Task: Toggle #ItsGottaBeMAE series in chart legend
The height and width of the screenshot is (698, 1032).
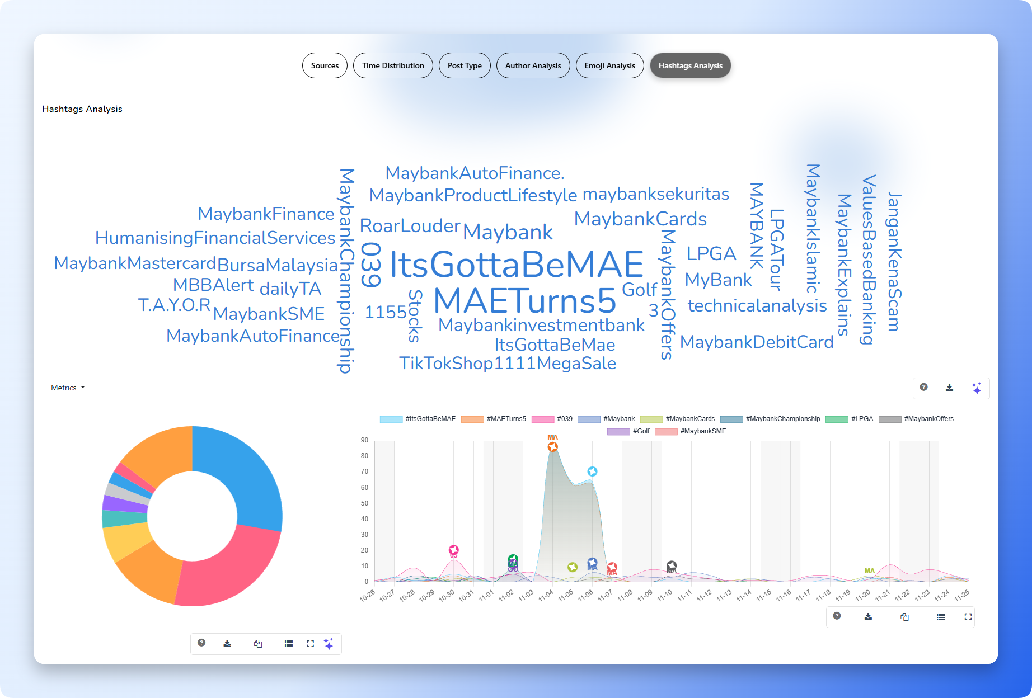Action: tap(418, 419)
